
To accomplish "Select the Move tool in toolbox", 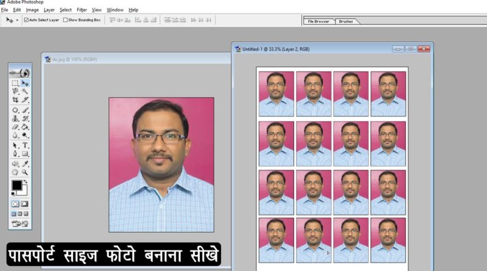I will 25,83.
